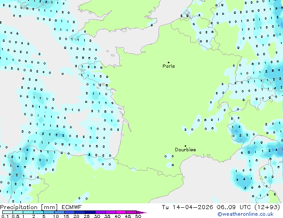The height and width of the screenshot is (218, 283).
Task: Click the '(12+93)' forecast run text
Action: (267, 207)
